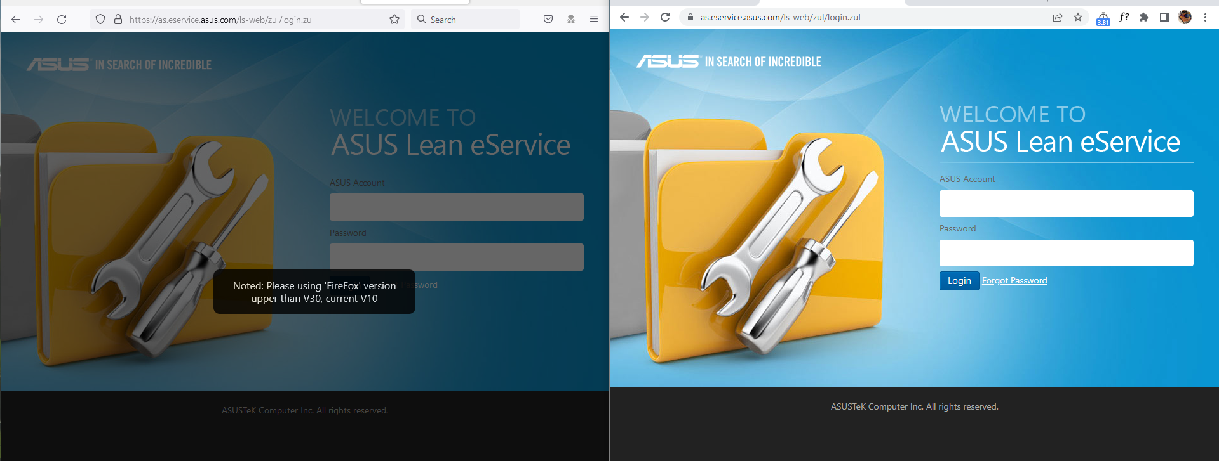Click the Forgot Password link in Firefox
This screenshot has height=461, width=1219.
point(426,285)
